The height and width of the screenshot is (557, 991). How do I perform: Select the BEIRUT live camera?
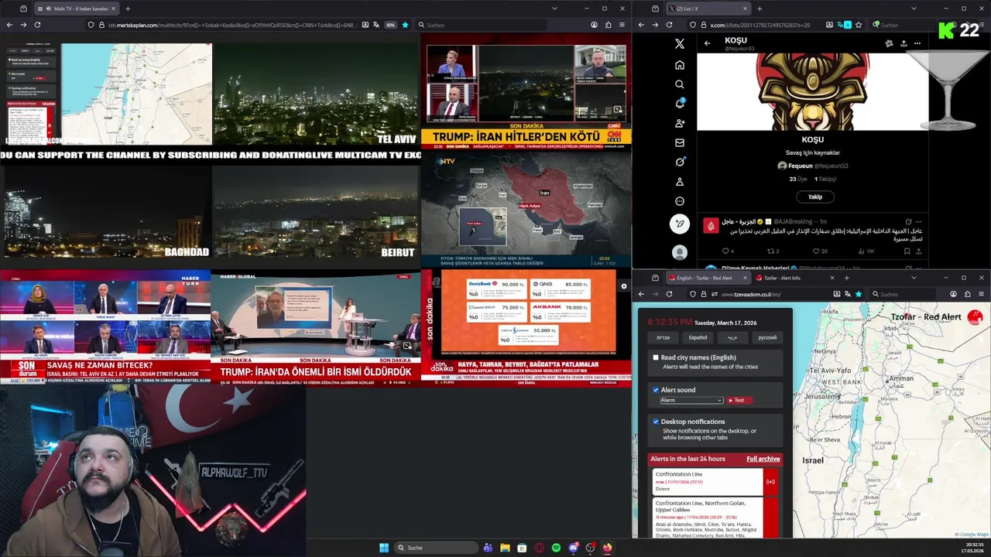(316, 211)
